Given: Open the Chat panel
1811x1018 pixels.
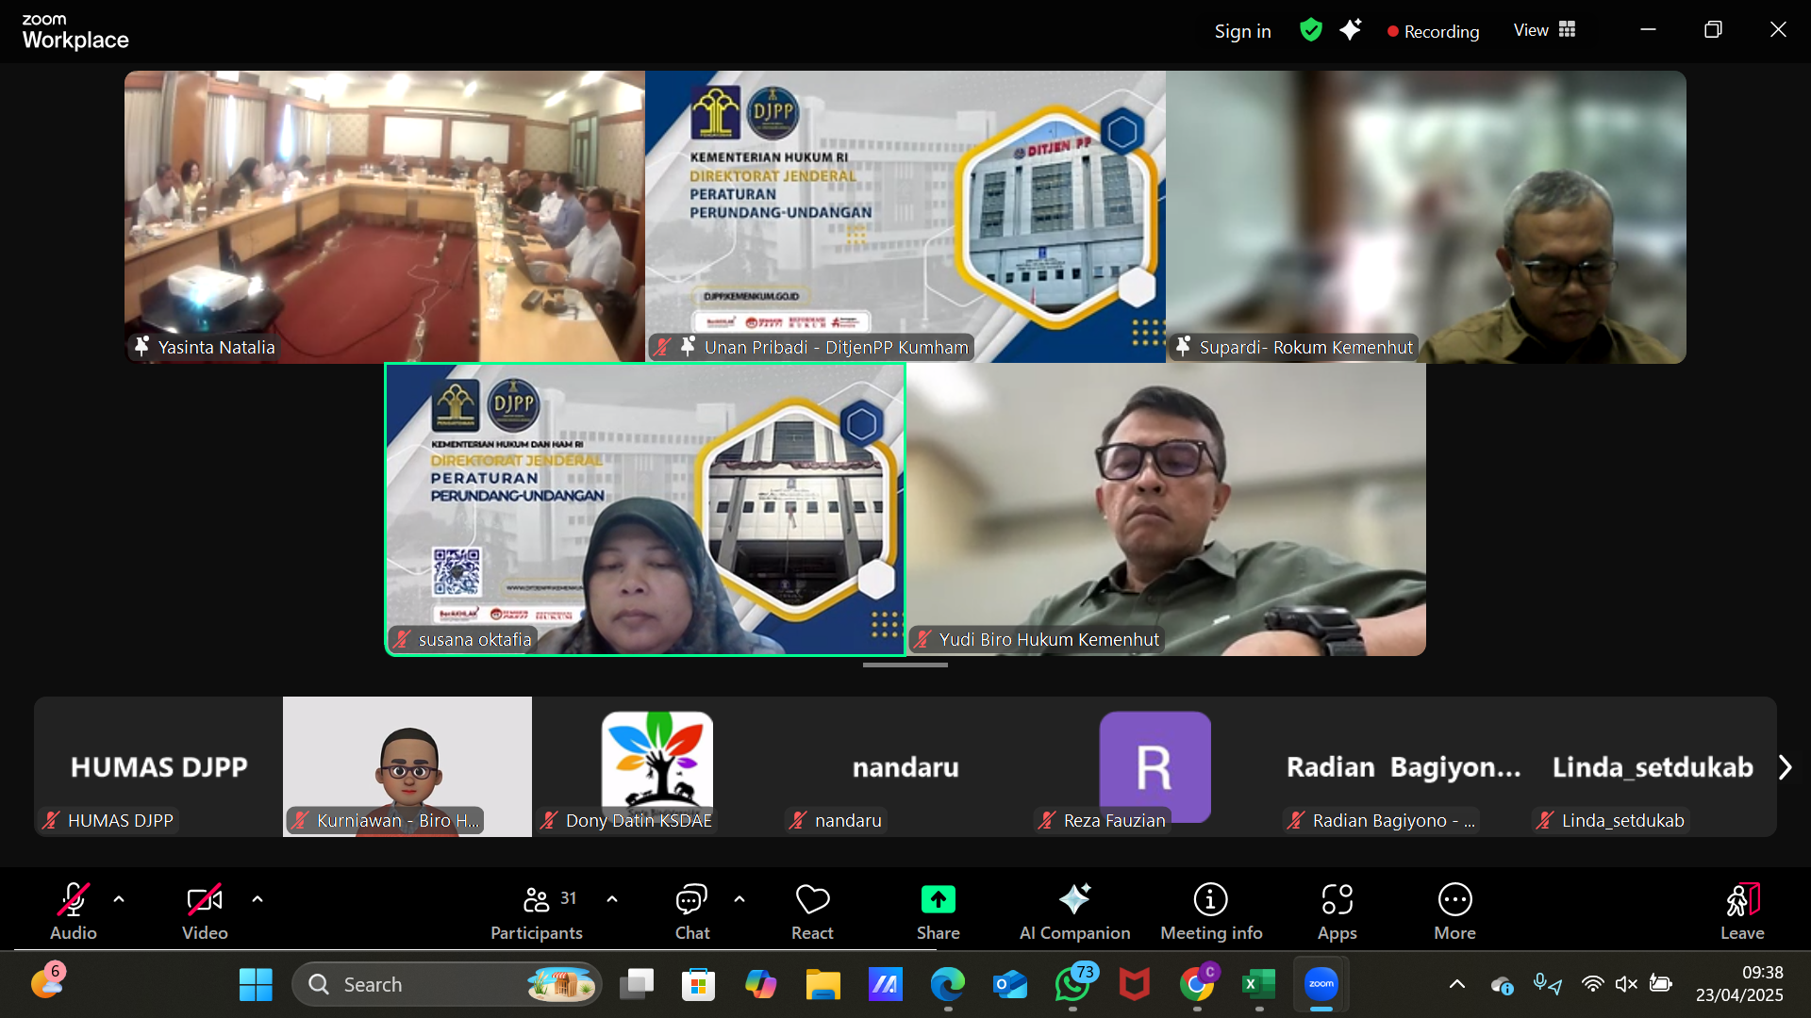Looking at the screenshot, I should coord(692,911).
